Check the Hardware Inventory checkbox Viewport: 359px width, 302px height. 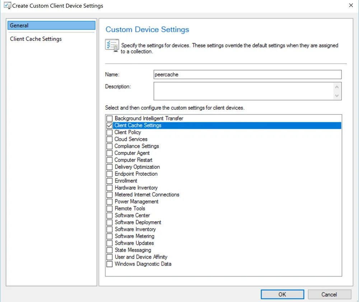coord(109,188)
